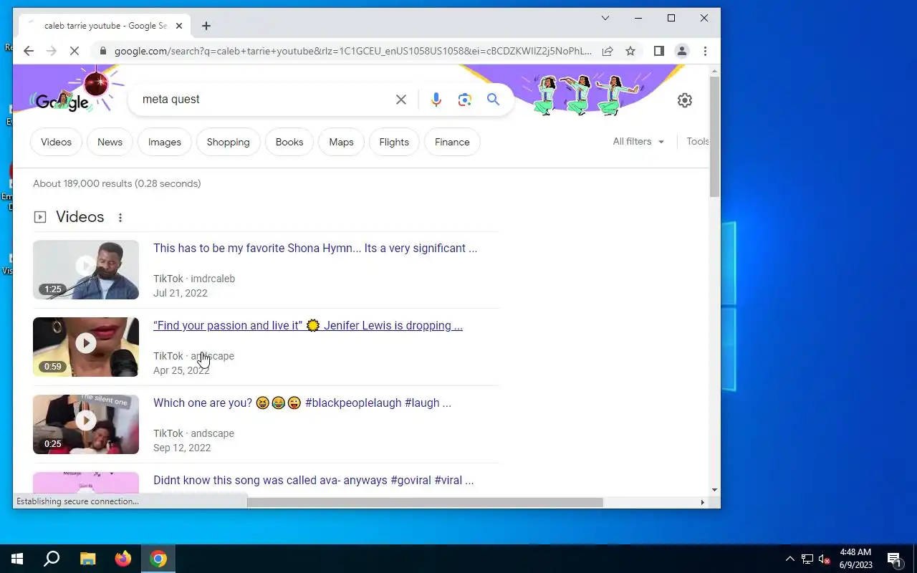Viewport: 917px width, 573px height.
Task: Select the Videos filter chip
Action: pyautogui.click(x=56, y=142)
